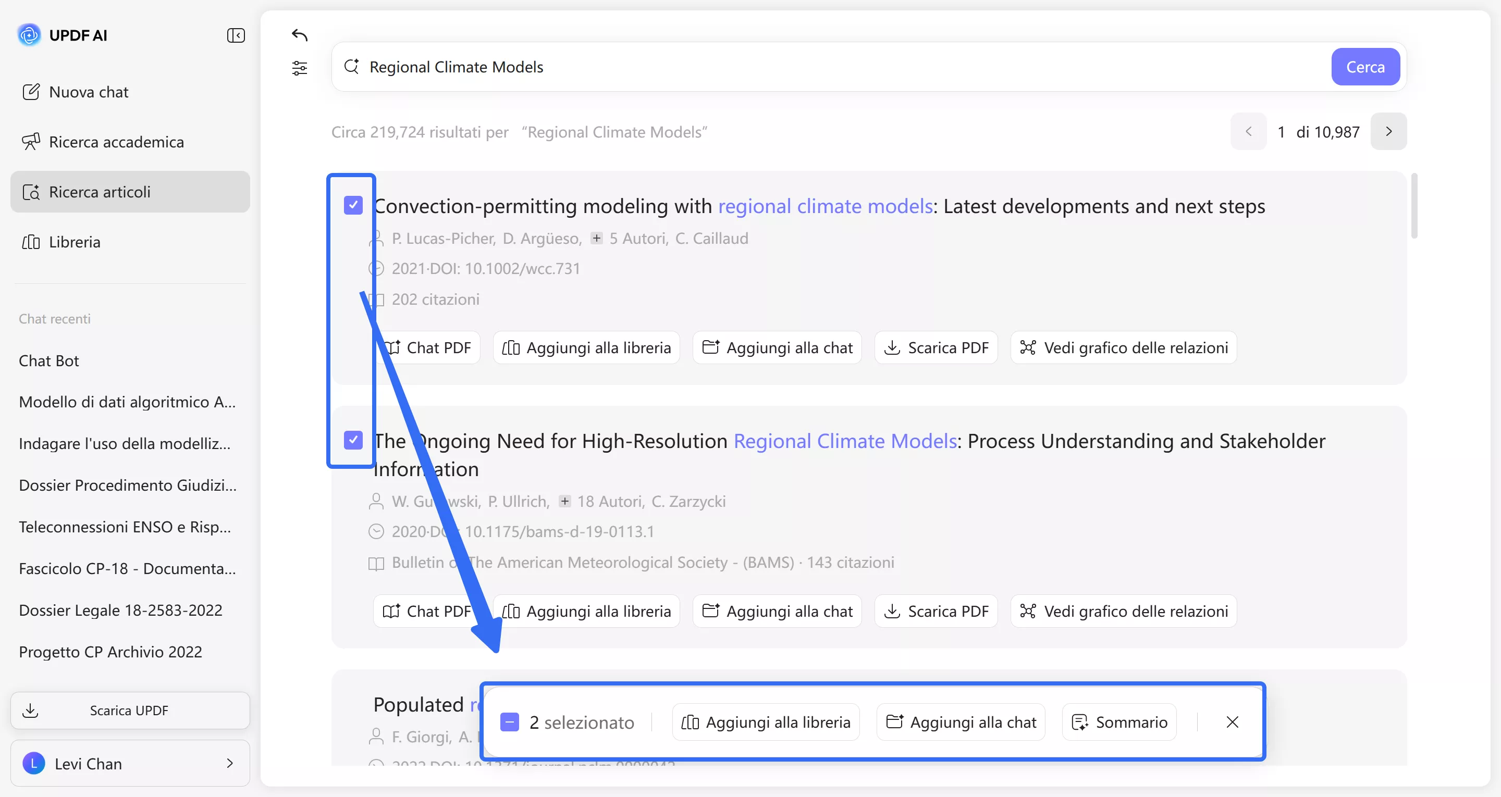
Task: Uncheck the Ongoing Need for High-Resolution article
Action: tap(353, 440)
